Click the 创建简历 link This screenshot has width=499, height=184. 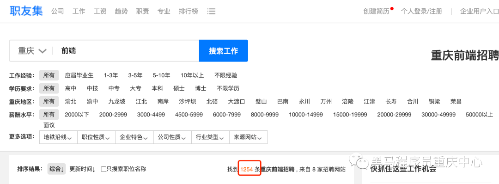377,12
